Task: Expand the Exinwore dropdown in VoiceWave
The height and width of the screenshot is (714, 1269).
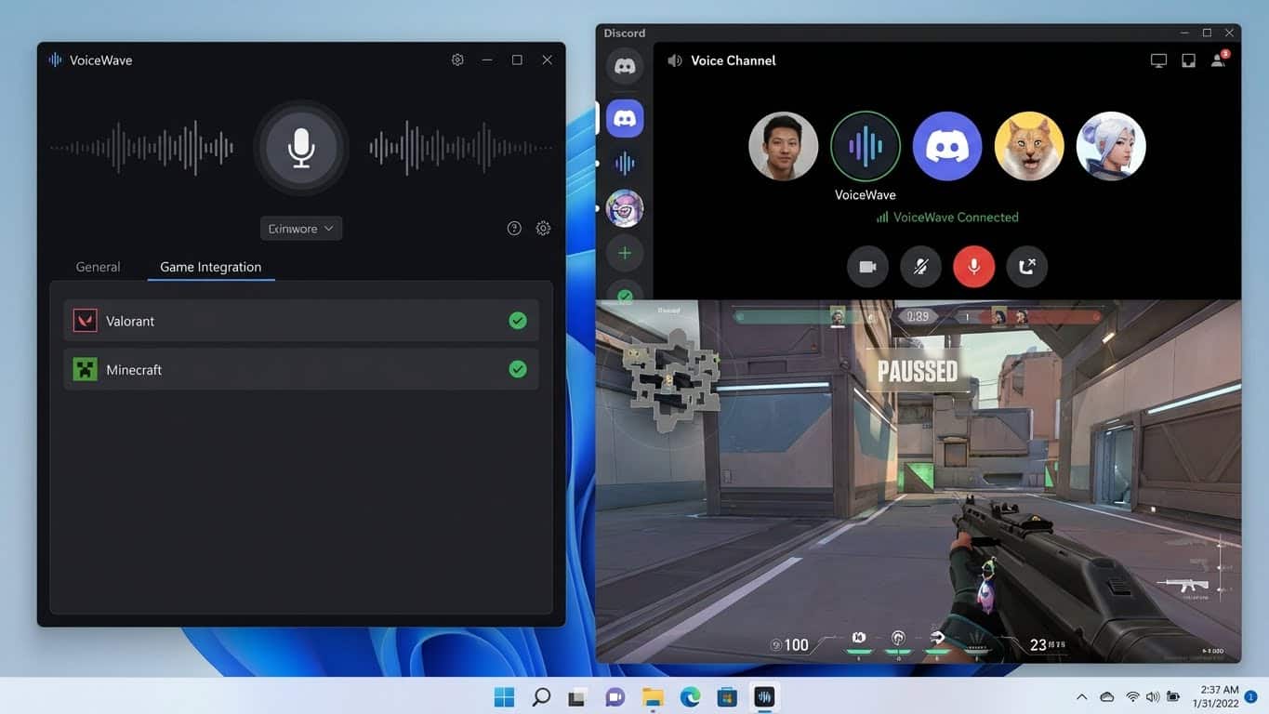Action: 301,228
